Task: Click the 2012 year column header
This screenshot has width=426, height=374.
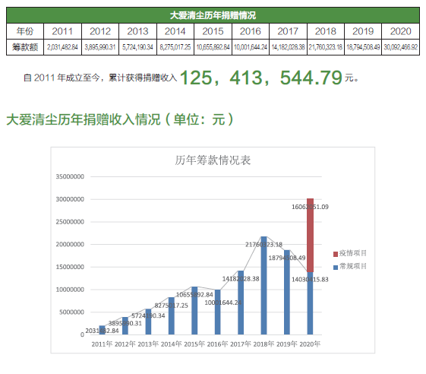Action: 100,31
